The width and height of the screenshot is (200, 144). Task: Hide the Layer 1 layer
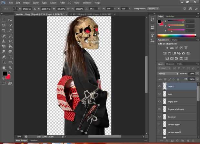(159, 86)
